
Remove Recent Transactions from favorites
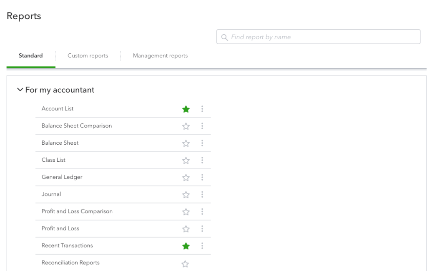[x=186, y=246]
